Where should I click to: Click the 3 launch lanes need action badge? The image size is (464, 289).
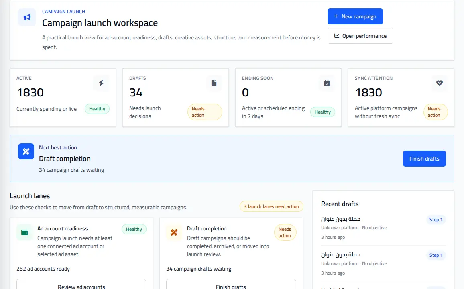(271, 206)
